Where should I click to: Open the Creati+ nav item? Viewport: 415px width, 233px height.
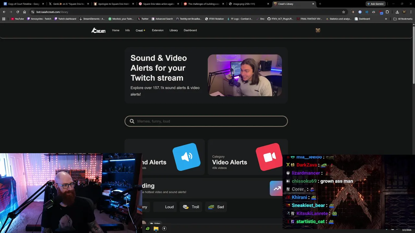[x=140, y=30]
